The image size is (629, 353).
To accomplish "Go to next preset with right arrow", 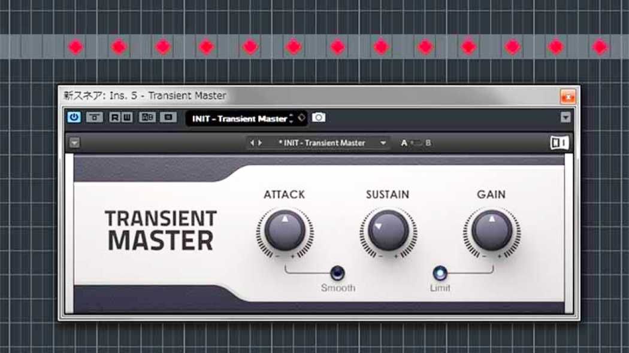I will pos(260,142).
